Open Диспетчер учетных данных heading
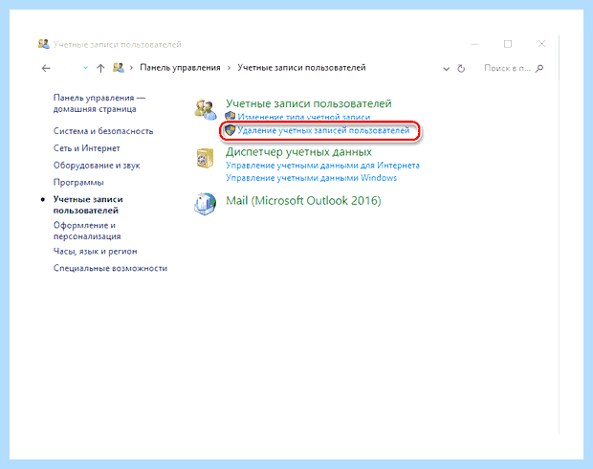 pyautogui.click(x=298, y=152)
